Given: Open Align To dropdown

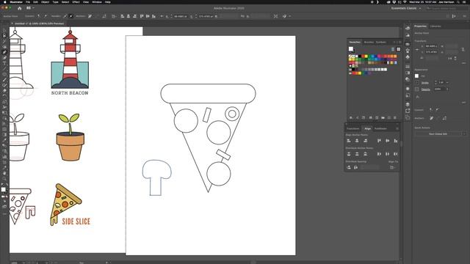Looking at the screenshot, I should tap(392, 167).
